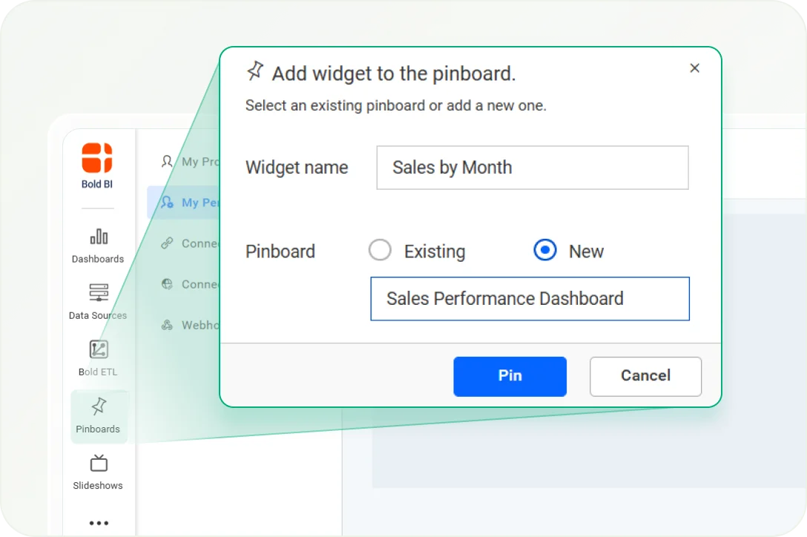The height and width of the screenshot is (537, 807).
Task: Open Pinboards in the sidebar
Action: tap(99, 415)
